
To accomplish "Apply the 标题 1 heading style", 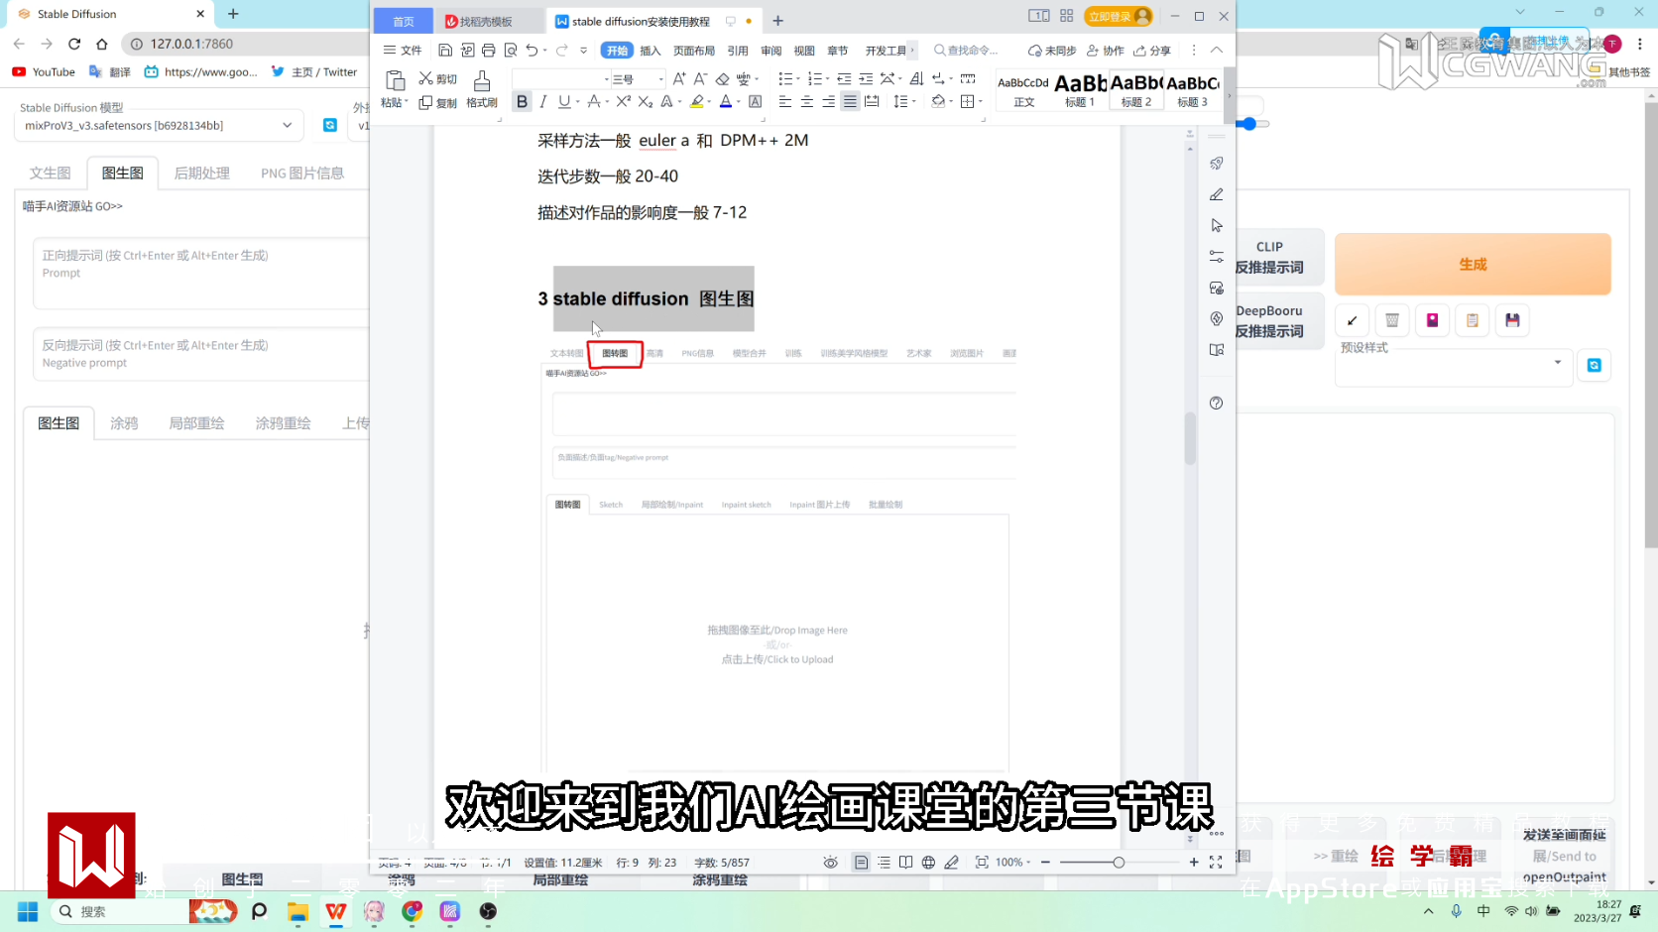I will [1080, 89].
